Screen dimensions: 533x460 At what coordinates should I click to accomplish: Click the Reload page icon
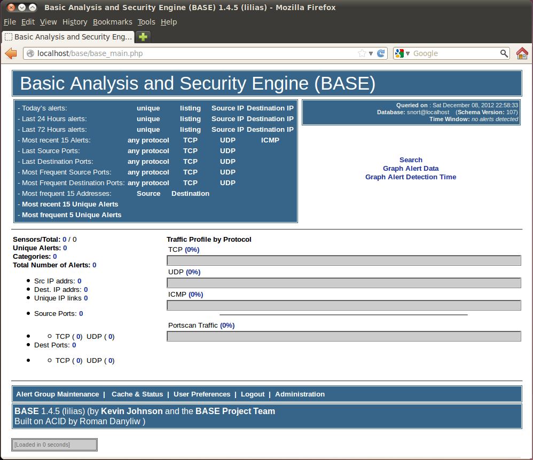(x=381, y=53)
